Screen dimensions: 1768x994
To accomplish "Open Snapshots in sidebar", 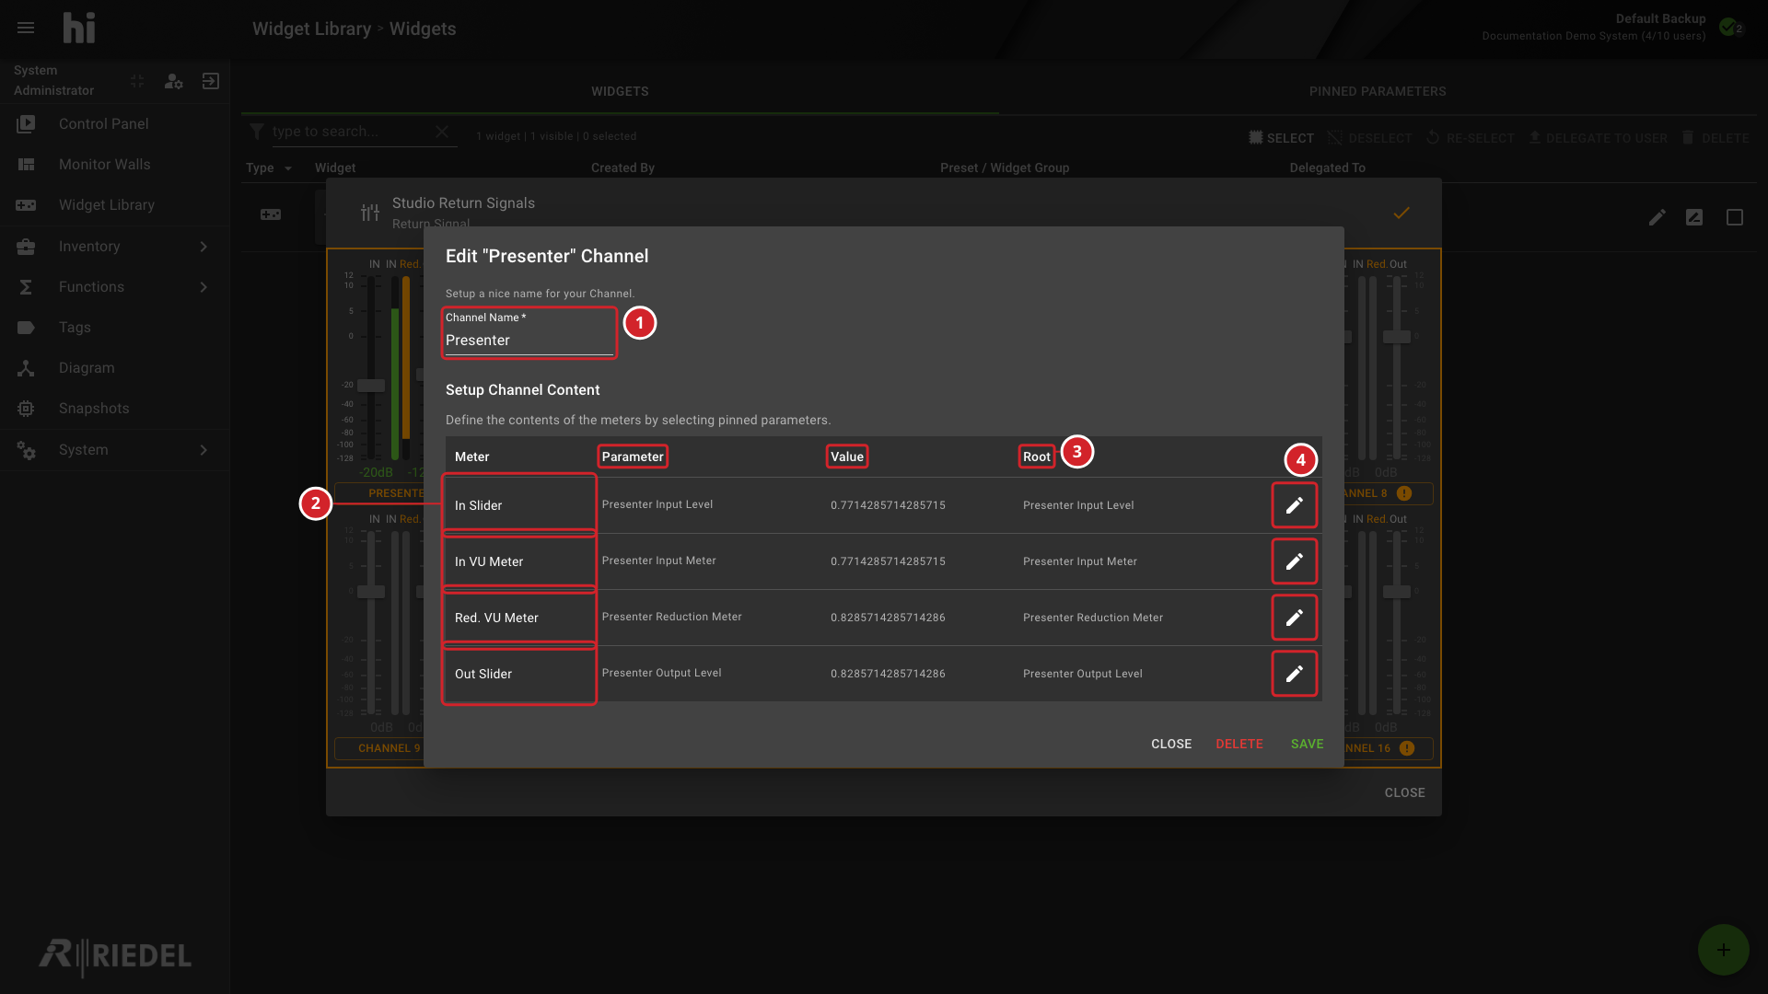I will (114, 409).
